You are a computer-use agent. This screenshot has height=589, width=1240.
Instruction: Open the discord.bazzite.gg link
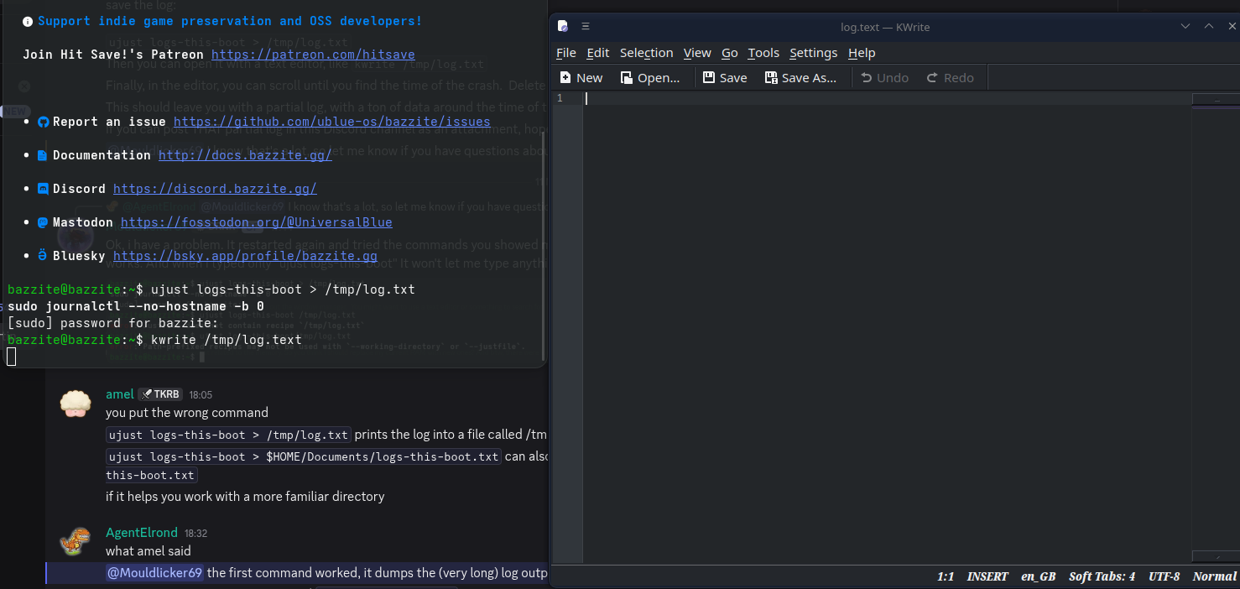215,189
